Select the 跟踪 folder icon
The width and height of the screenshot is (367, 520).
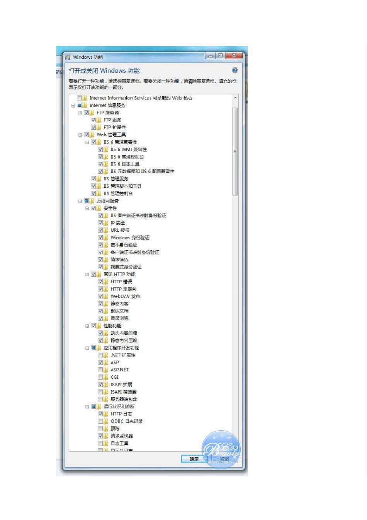[x=106, y=429]
